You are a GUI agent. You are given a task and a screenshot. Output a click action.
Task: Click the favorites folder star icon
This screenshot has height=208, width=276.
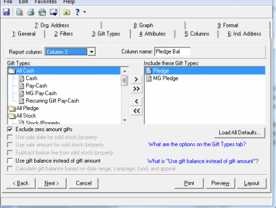[x=66, y=12]
